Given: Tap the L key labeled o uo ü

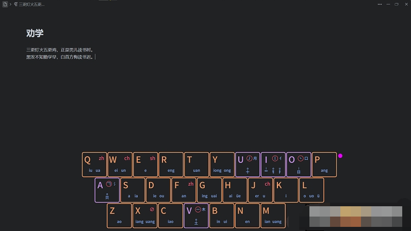Looking at the screenshot, I should pyautogui.click(x=311, y=190).
